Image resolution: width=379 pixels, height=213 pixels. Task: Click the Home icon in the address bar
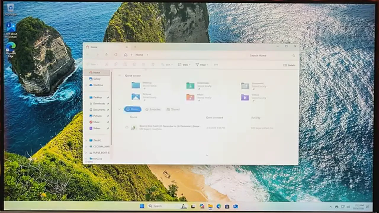[x=126, y=55]
